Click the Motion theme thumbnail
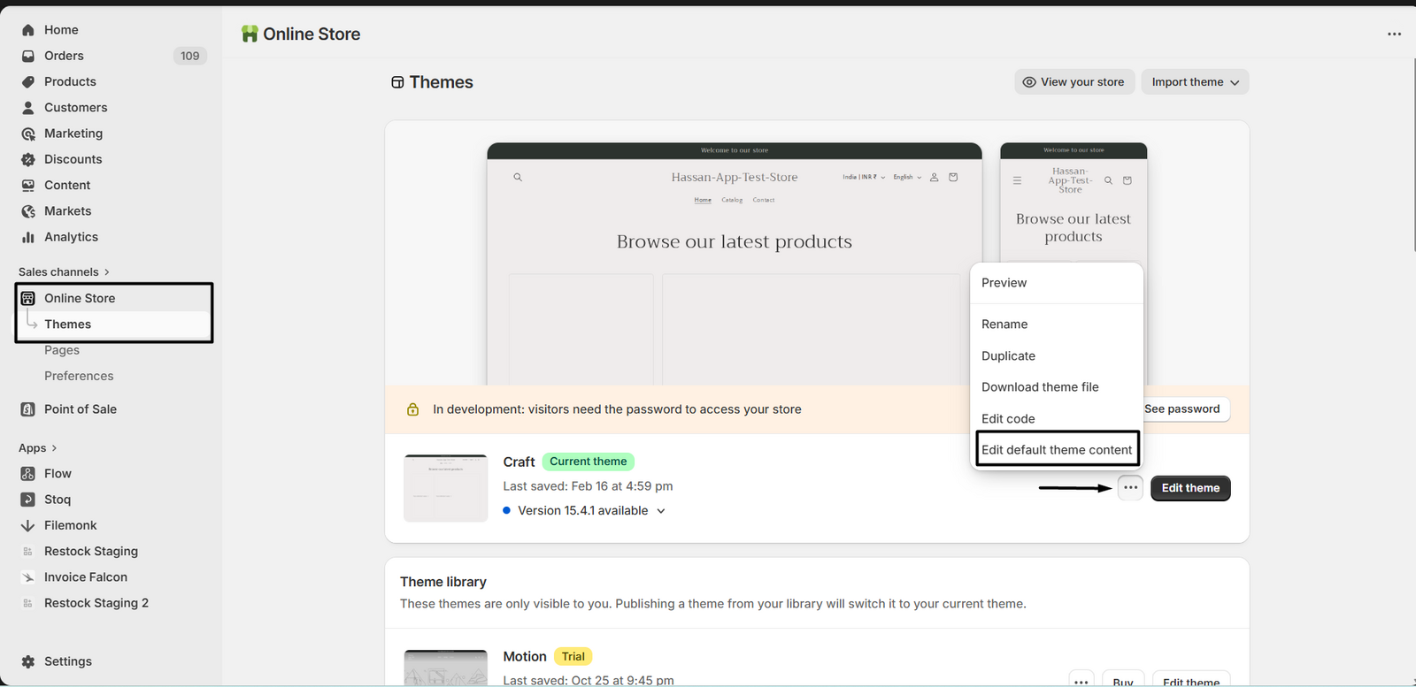This screenshot has width=1416, height=687. point(446,668)
